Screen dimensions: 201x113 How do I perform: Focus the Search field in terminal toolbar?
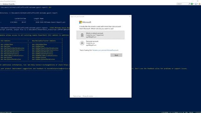tap(182, 4)
